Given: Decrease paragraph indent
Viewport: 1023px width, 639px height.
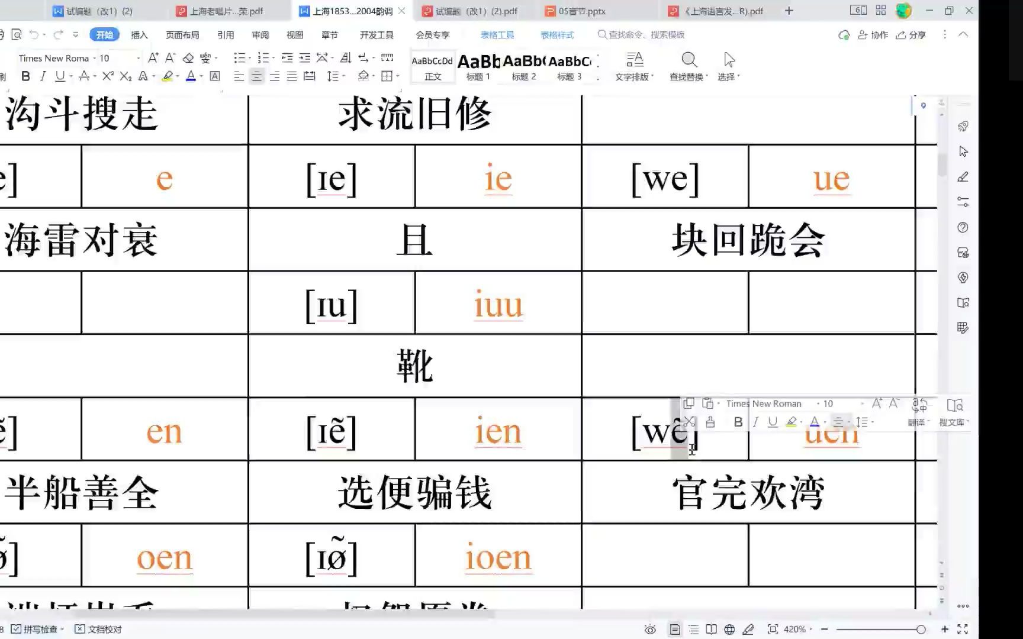Looking at the screenshot, I should (287, 58).
